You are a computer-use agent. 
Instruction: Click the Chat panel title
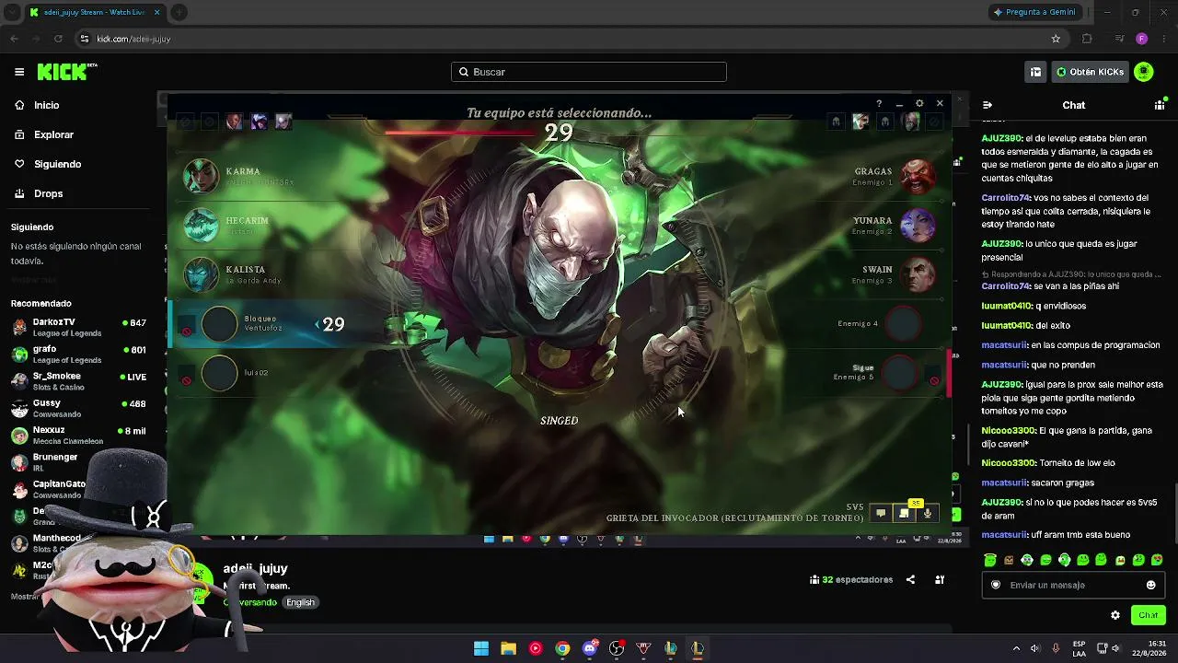[1074, 105]
